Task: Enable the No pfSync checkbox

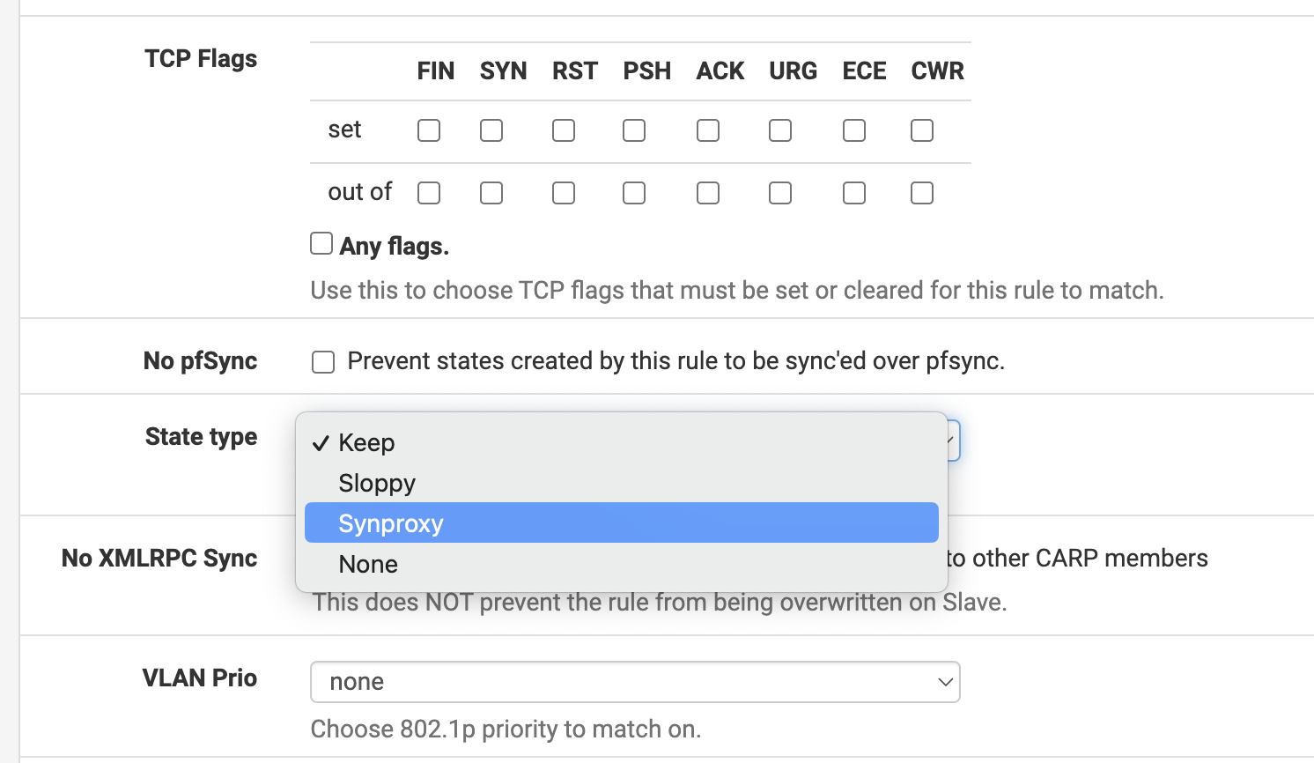Action: coord(323,362)
